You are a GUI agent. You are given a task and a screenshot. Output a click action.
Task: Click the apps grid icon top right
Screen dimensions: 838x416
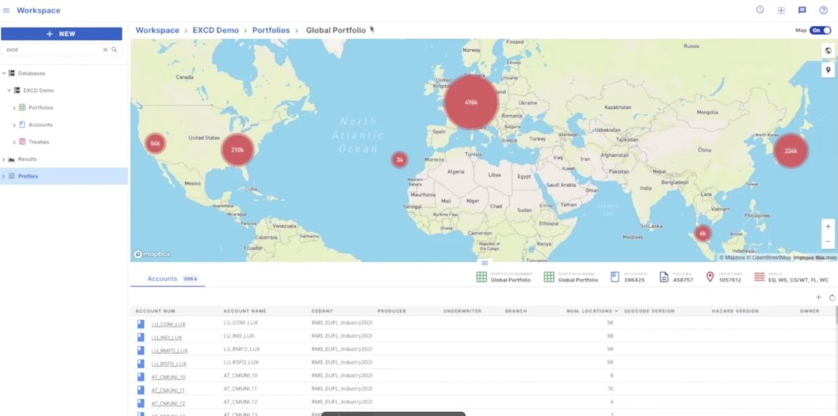pos(781,10)
